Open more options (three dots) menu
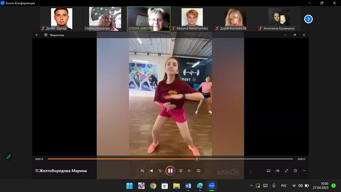Image resolution: width=341 pixels, height=192 pixels. click(x=304, y=171)
